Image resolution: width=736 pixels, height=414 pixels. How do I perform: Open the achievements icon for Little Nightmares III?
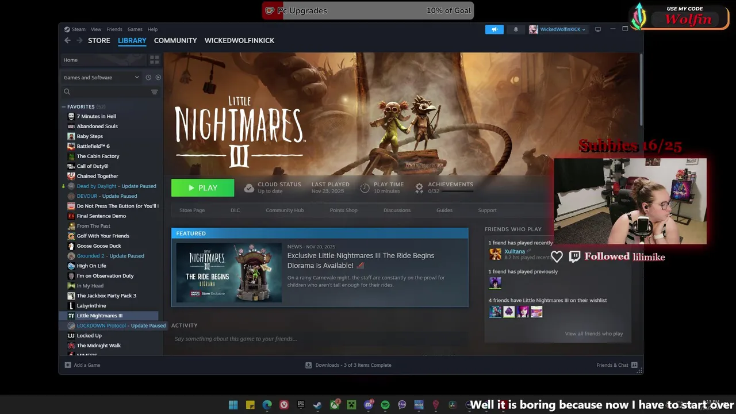click(x=419, y=187)
